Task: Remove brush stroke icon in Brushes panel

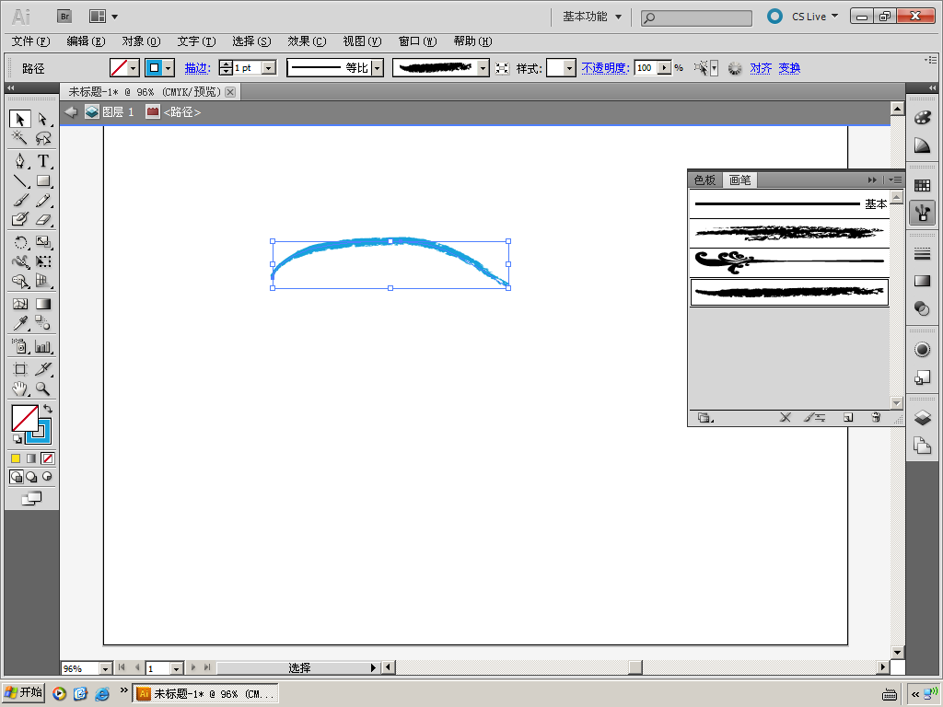Action: [785, 417]
